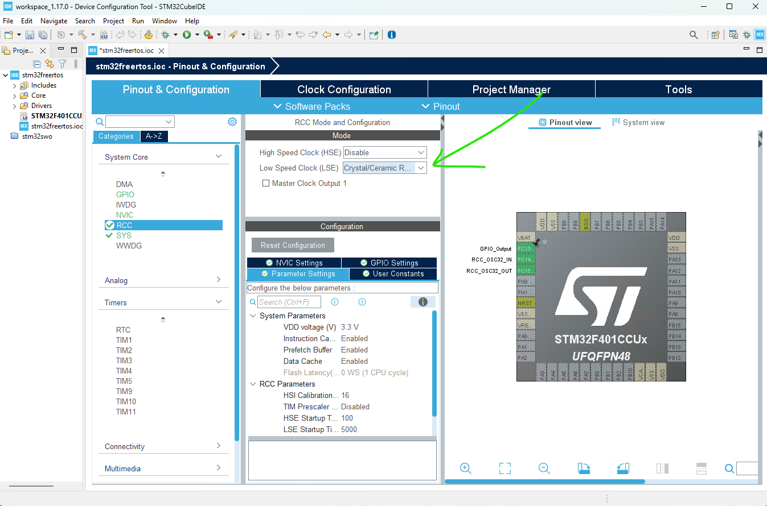Click Collapse All in Project Explorer

tap(37, 64)
